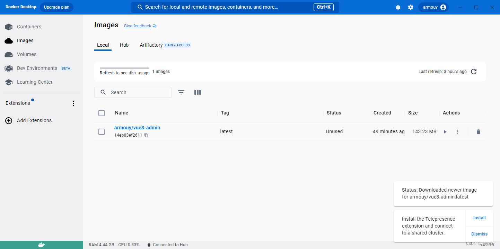Check the armouy/vue3-admin row checkbox

[x=102, y=132]
